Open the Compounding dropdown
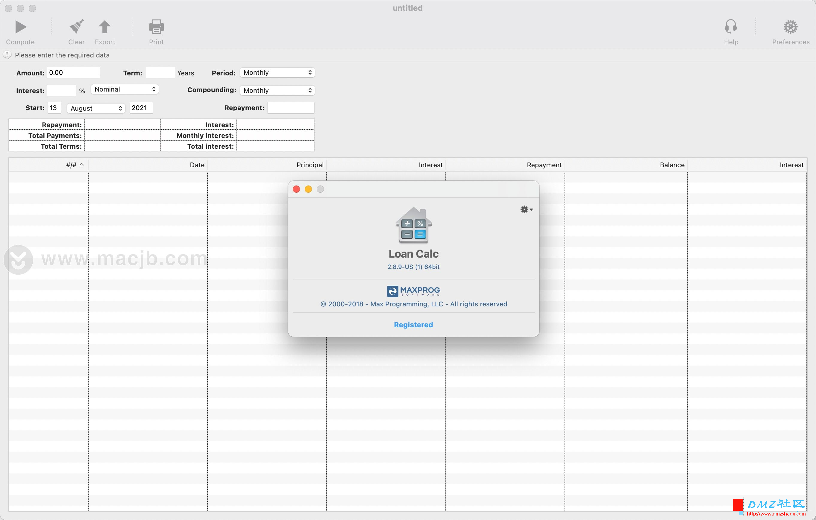Image resolution: width=816 pixels, height=520 pixels. (x=277, y=90)
